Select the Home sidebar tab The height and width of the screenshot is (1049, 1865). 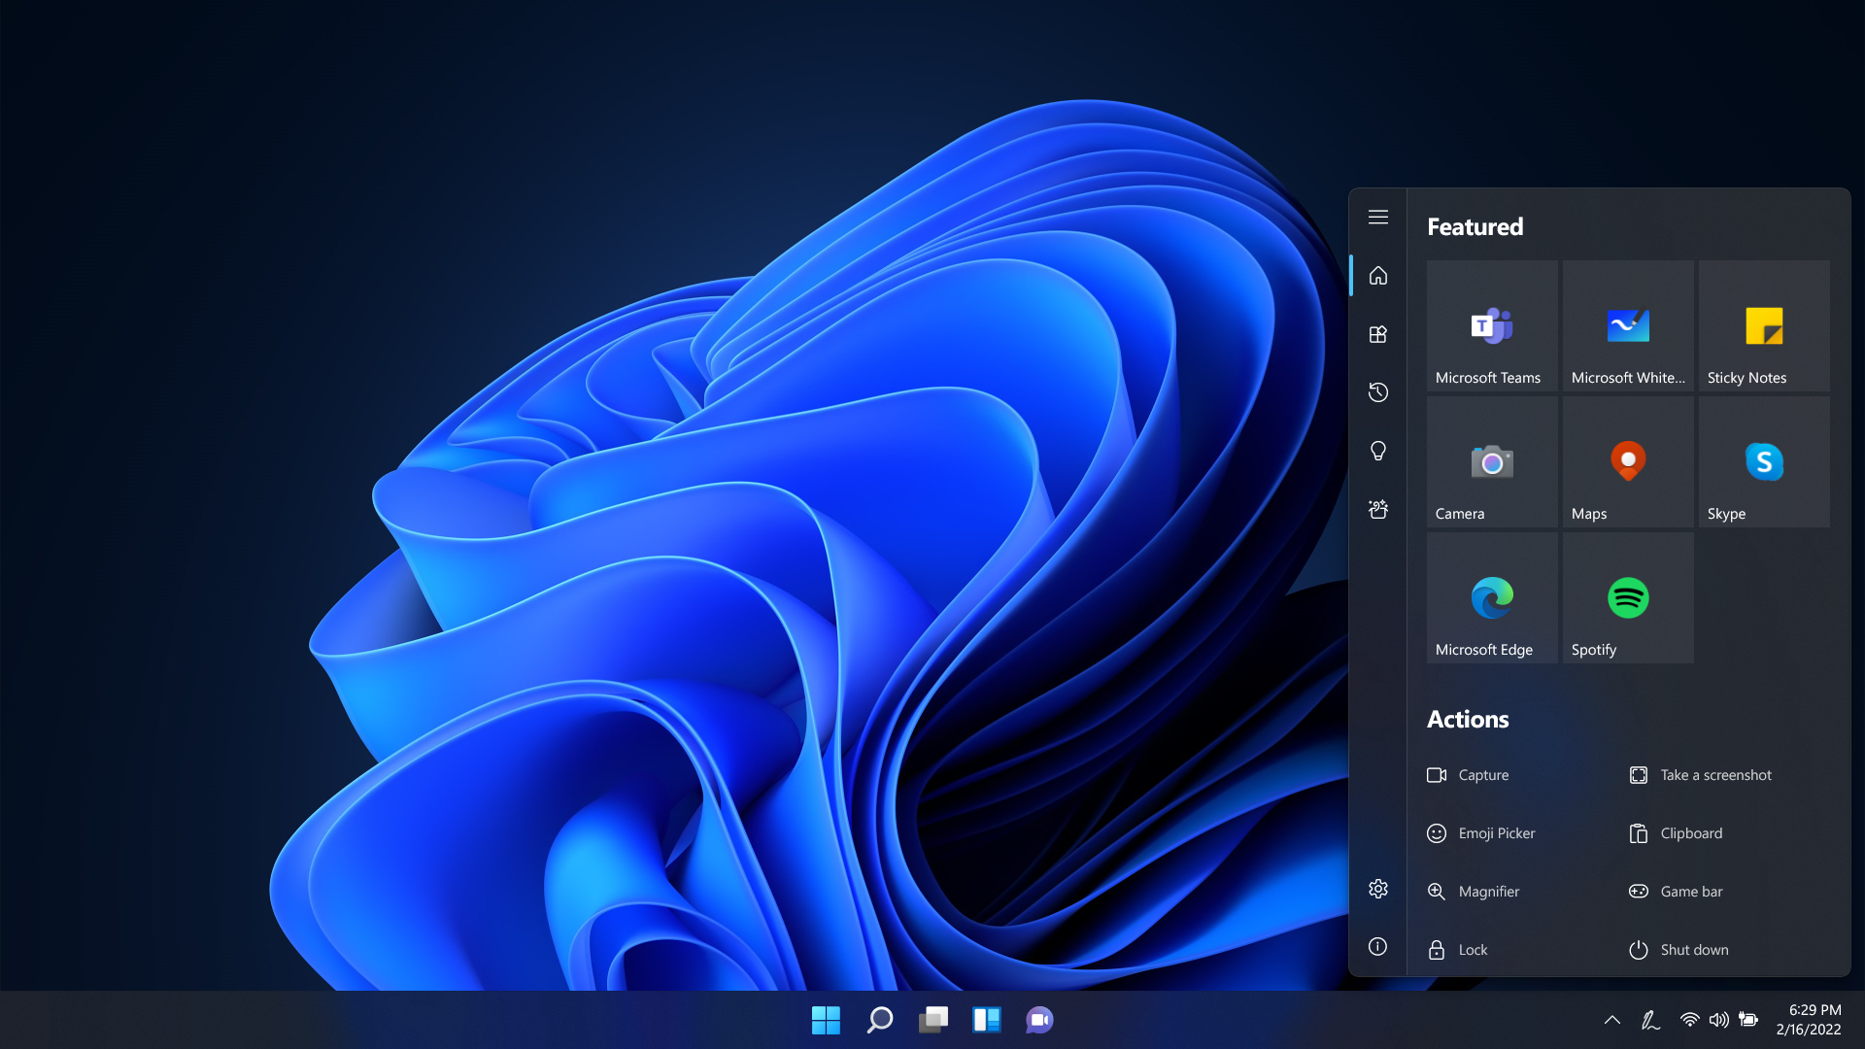tap(1377, 276)
